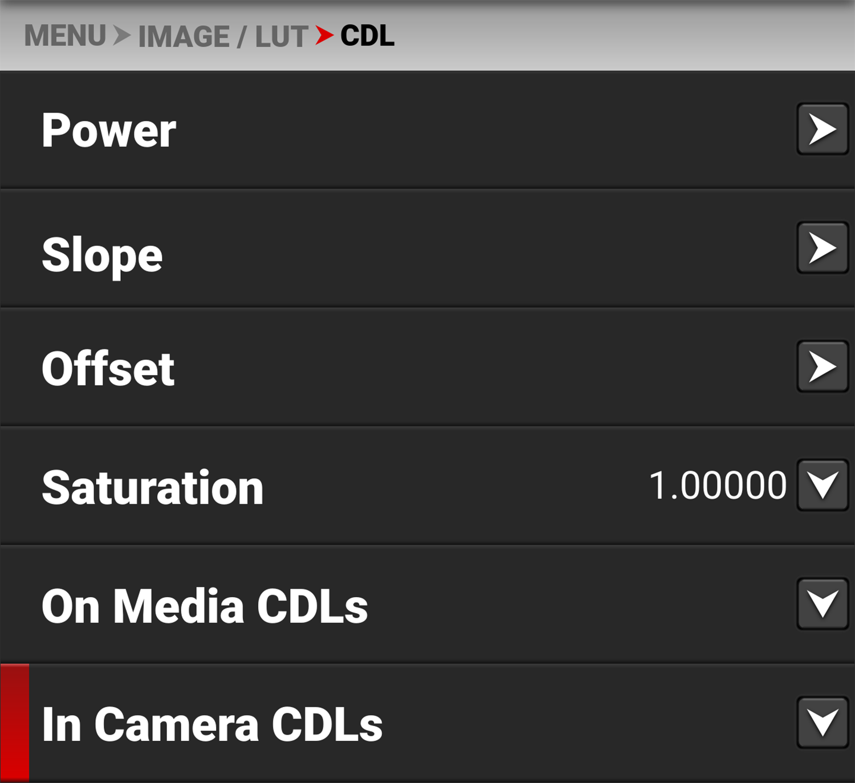Viewport: 855px width, 783px height.
Task: Open the IMAGE / LUT breadcrumb entry
Action: tap(221, 36)
